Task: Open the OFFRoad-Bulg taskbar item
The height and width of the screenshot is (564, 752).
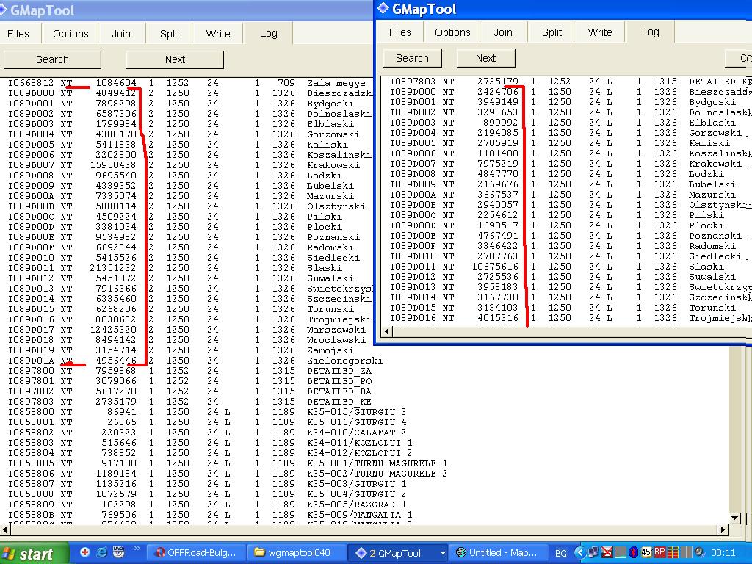Action: click(196, 553)
